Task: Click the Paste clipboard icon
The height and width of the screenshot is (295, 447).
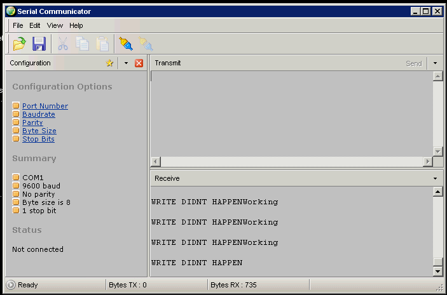Action: 102,44
